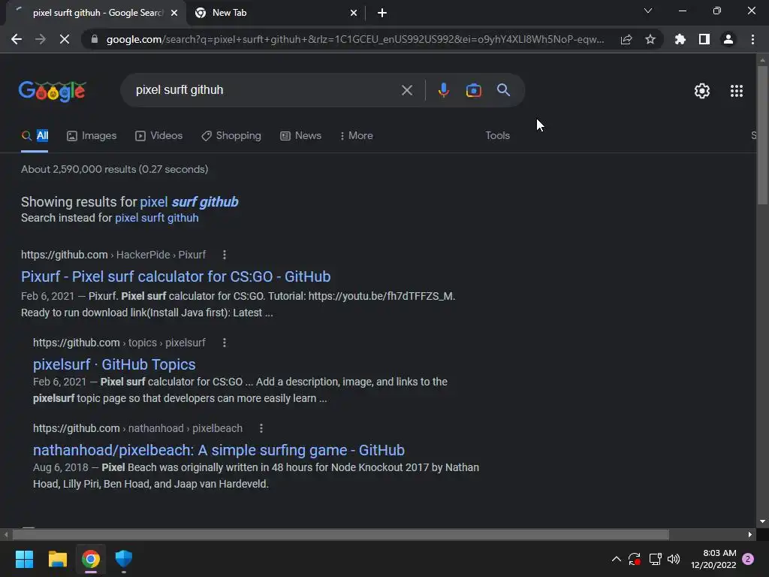Start a search by voice
The image size is (769, 577).
click(x=443, y=90)
